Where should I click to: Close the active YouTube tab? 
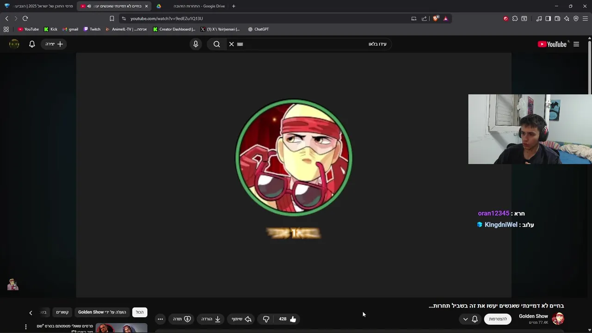[147, 6]
